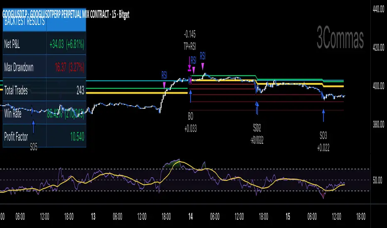Screen dimensions: 387x228
Task: Click the 400.00 price axis label
Action: pos(378,86)
